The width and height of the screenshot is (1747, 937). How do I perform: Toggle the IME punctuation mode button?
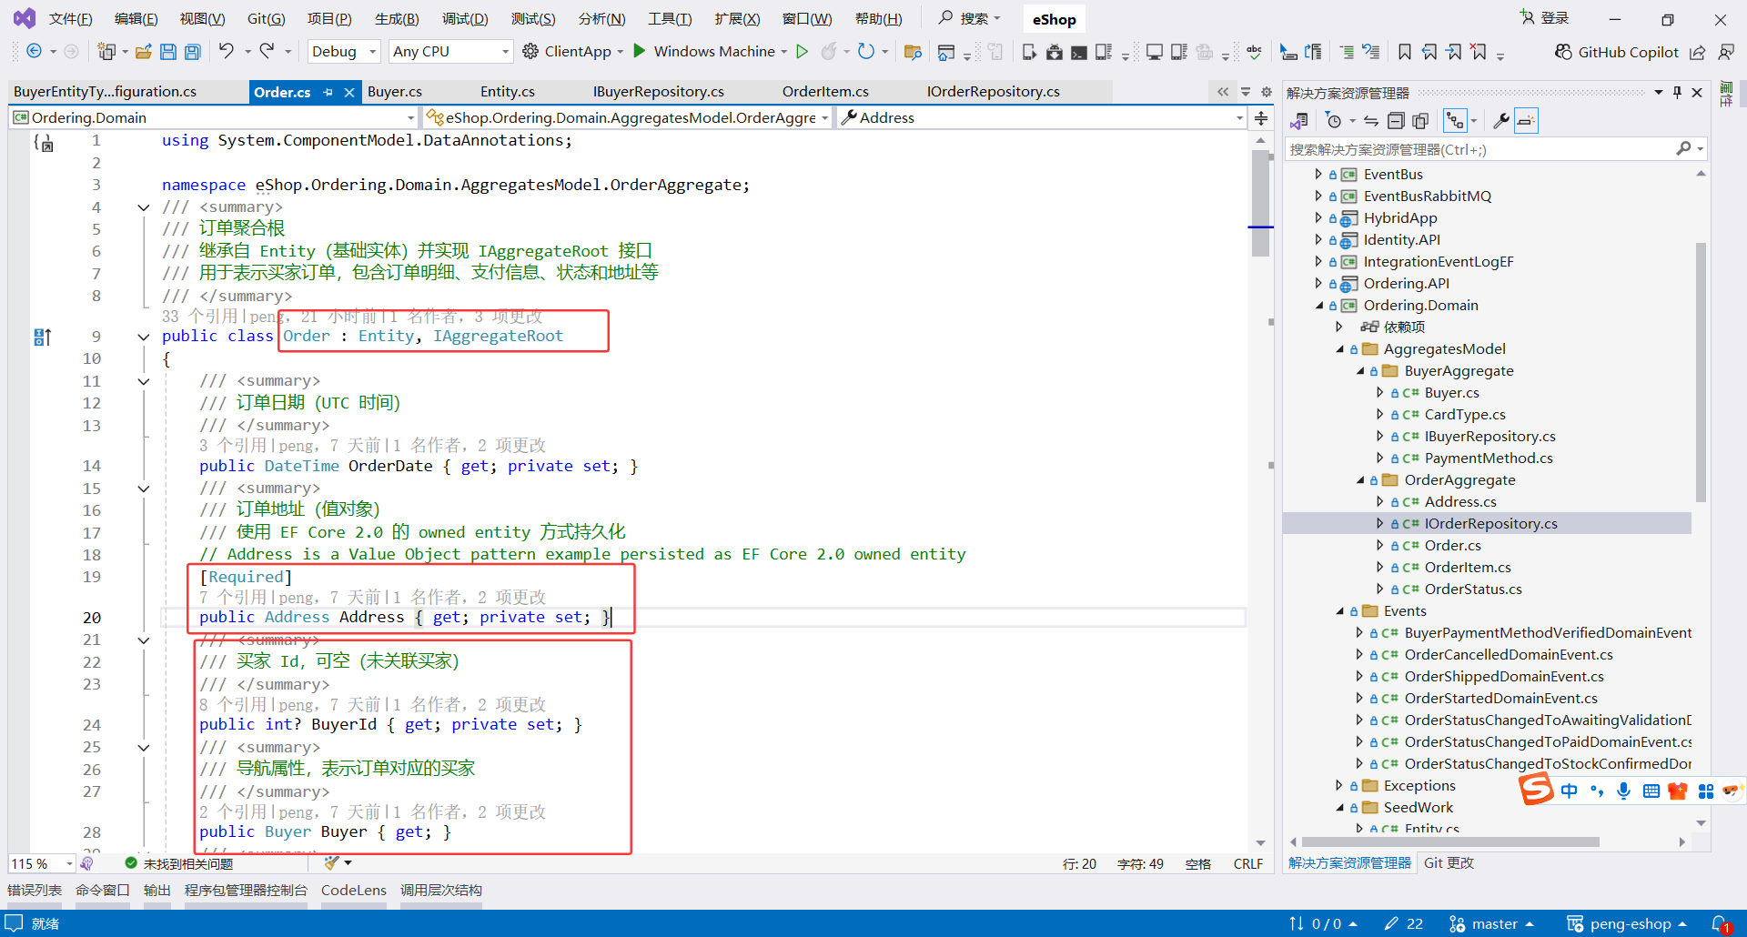1597,791
